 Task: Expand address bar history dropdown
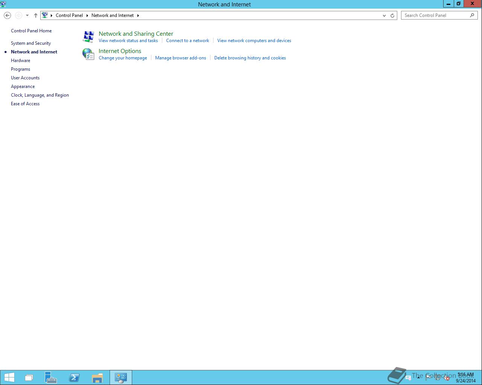click(x=384, y=15)
